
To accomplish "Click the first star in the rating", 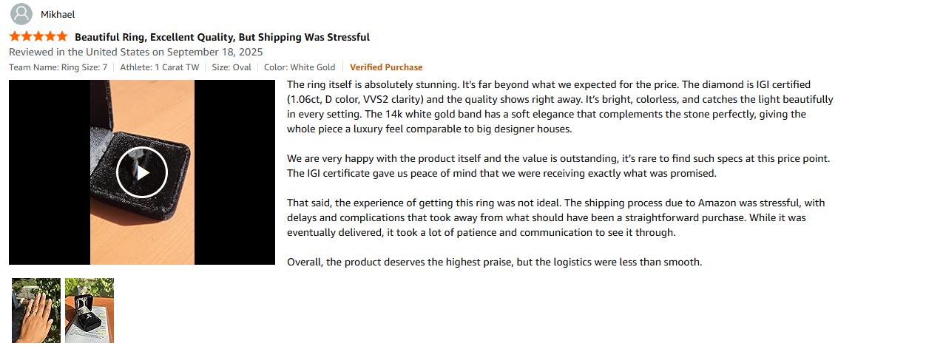I will pyautogui.click(x=15, y=37).
